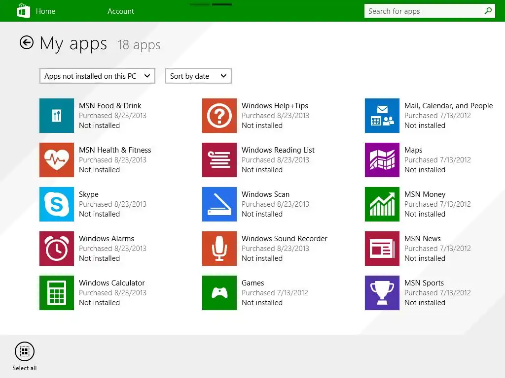The image size is (505, 378).
Task: Click the Select all grid icon
Action: point(25,351)
